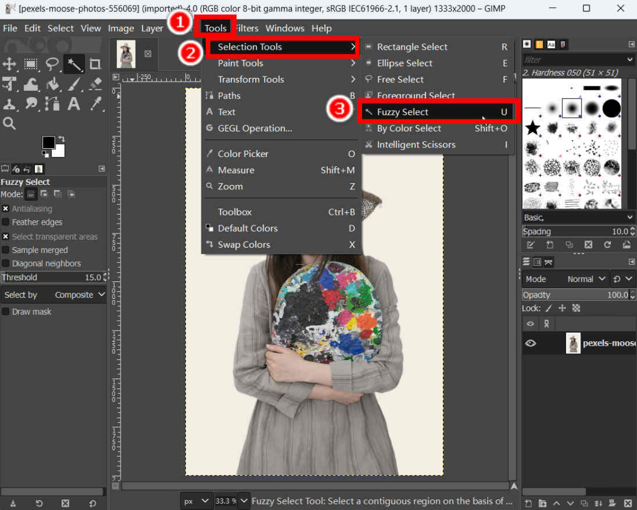Select the Eraser tool

point(96,84)
